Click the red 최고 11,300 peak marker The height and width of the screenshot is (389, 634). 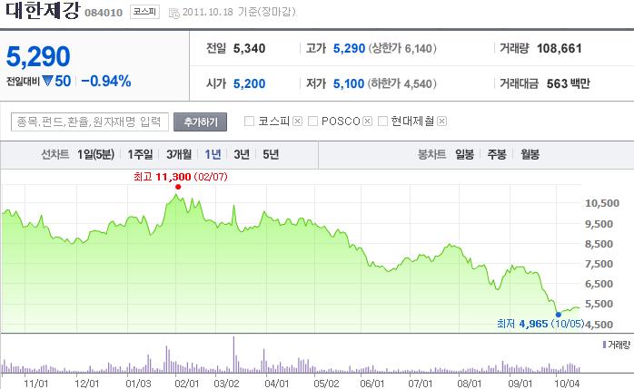(x=178, y=187)
